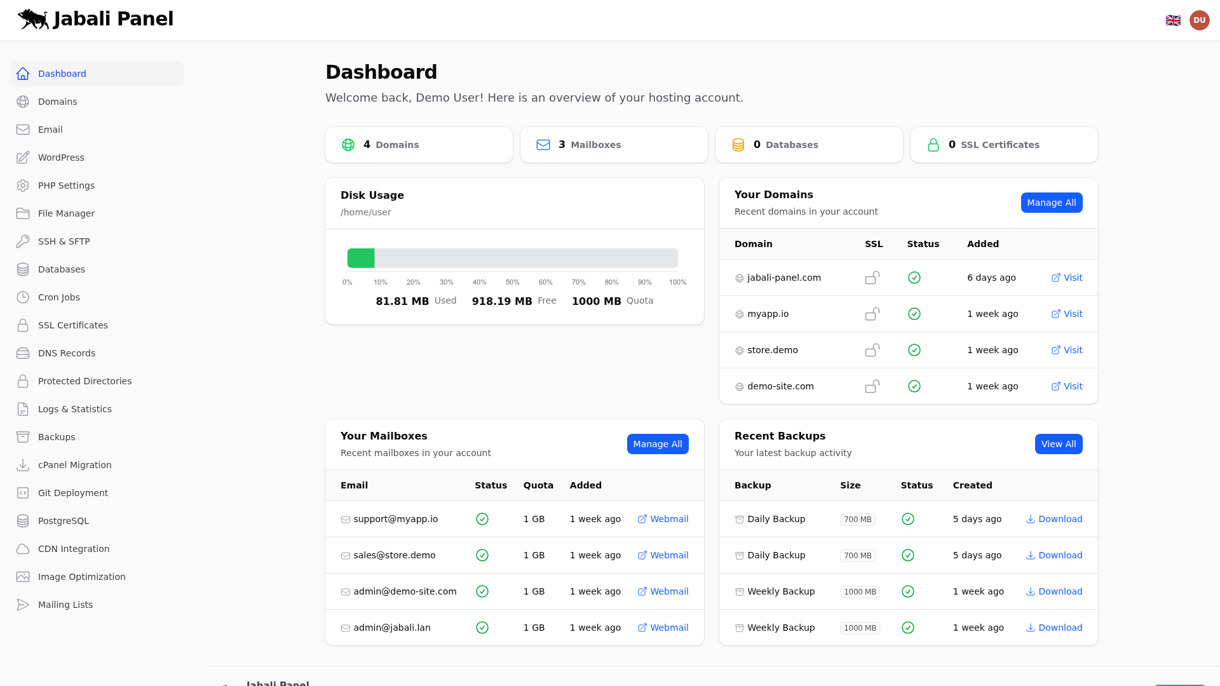This screenshot has width=1220, height=686.
Task: Open SSH & SFTP using the wrench icon
Action: [23, 241]
